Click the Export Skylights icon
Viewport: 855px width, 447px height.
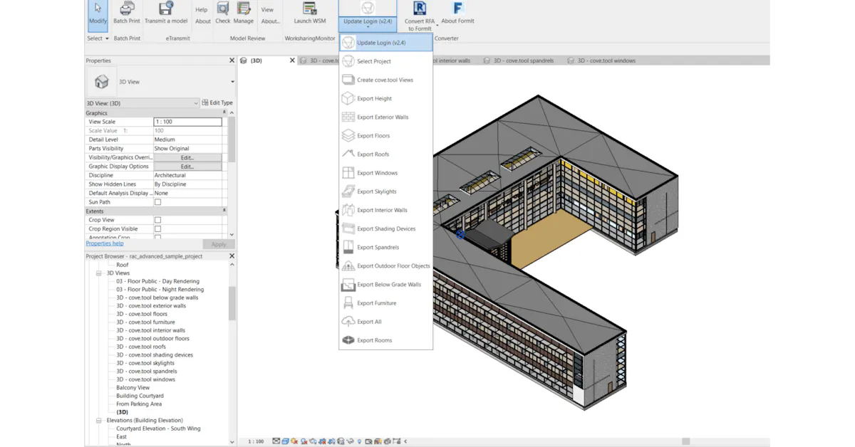point(348,191)
